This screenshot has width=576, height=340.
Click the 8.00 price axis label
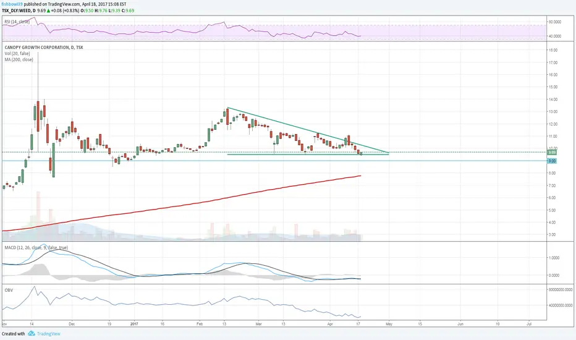[x=553, y=173]
